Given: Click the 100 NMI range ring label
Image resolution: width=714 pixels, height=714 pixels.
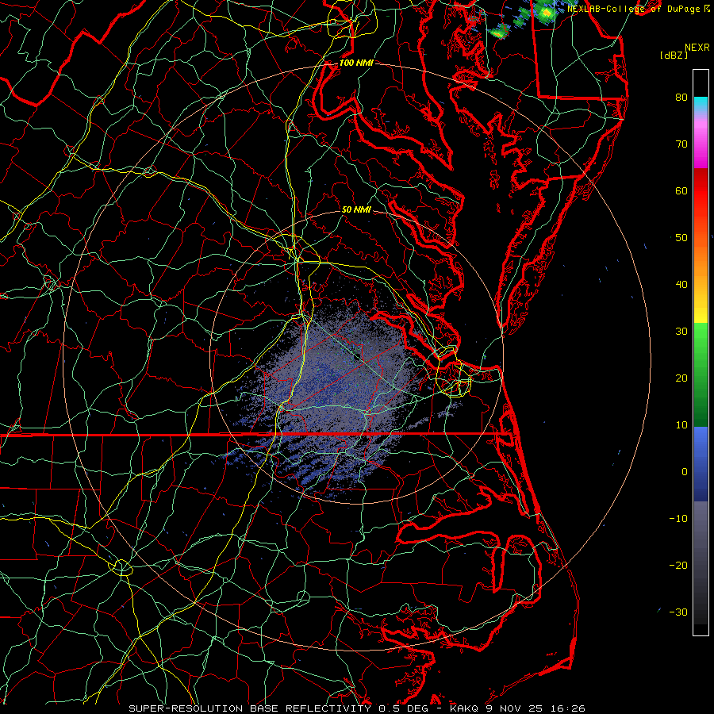Looking at the screenshot, I should (356, 63).
